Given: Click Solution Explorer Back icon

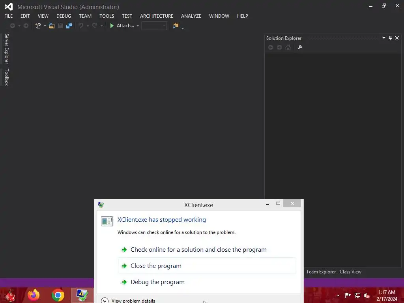Looking at the screenshot, I should click(x=271, y=47).
